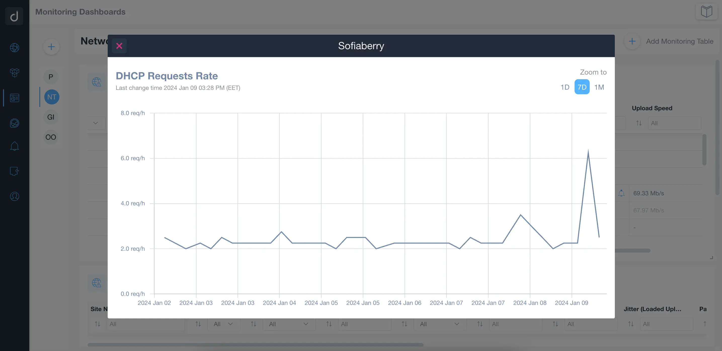
Task: Select the NT dashboard
Action: click(52, 97)
